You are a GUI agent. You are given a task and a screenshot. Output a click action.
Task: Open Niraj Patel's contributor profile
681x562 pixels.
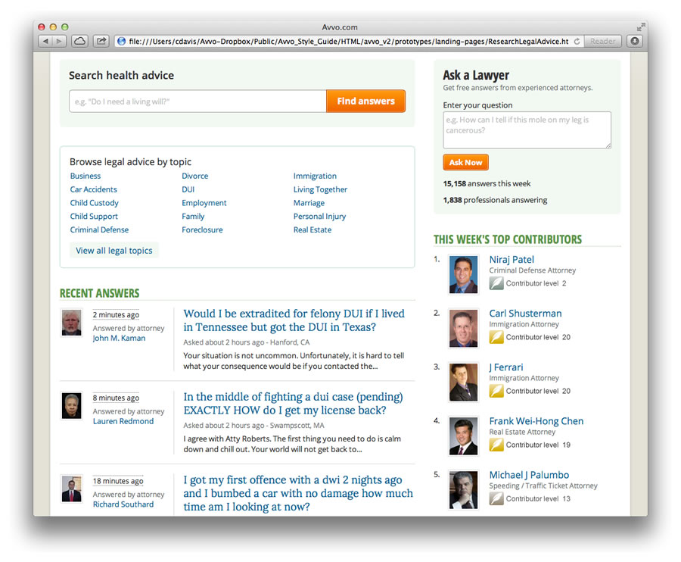coord(512,260)
